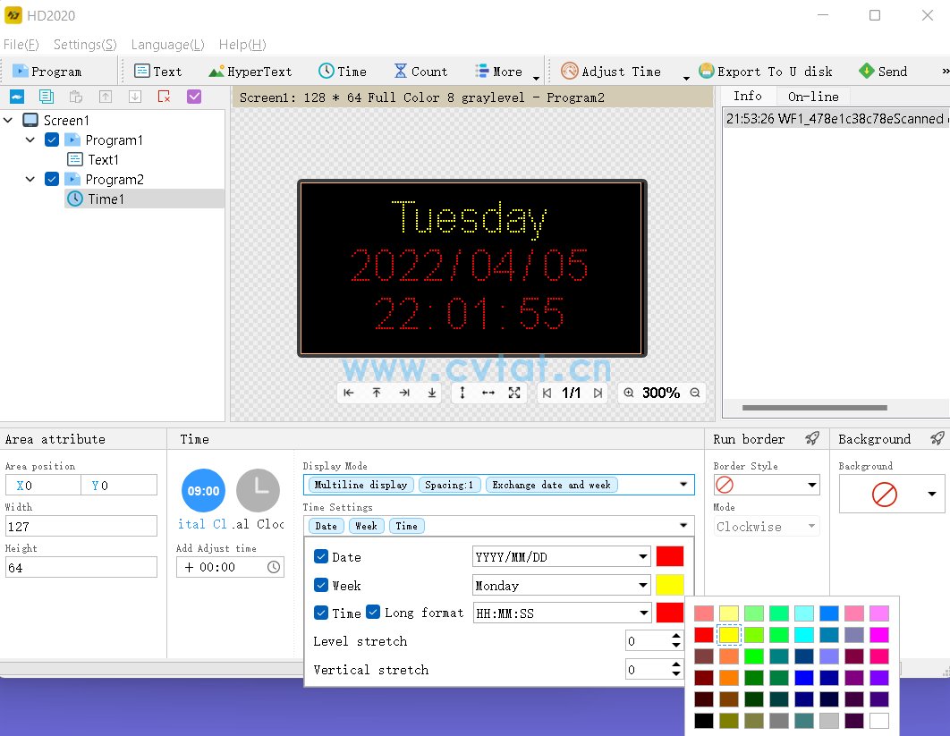The image size is (950, 736).
Task: Click the copy icon in tree toolbar
Action: 46,97
